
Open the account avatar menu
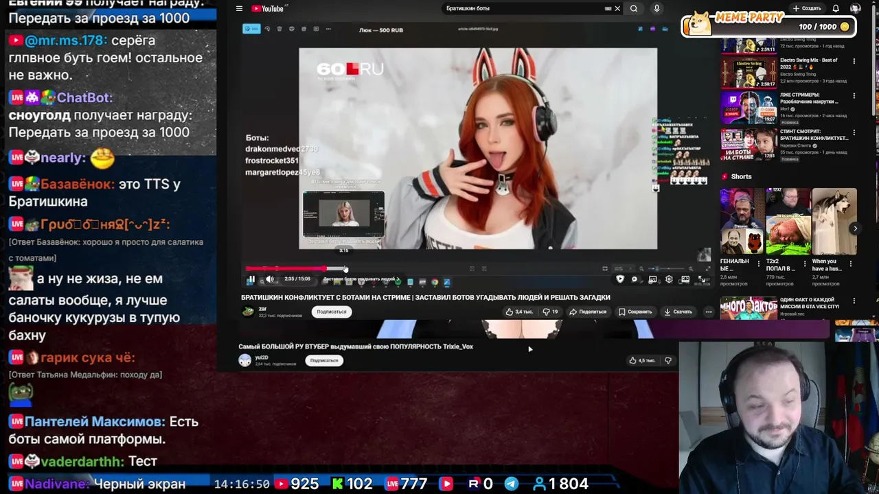[855, 8]
